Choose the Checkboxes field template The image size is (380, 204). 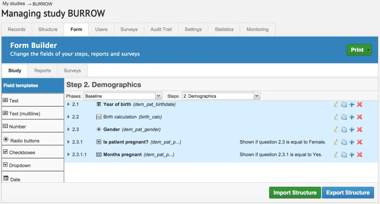33,152
